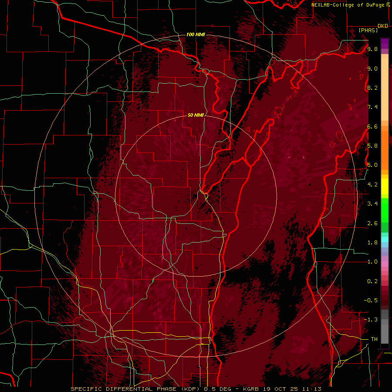This screenshot has height=392, width=392.
Task: Select the 4.2 value on the color scale
Action: [372, 185]
